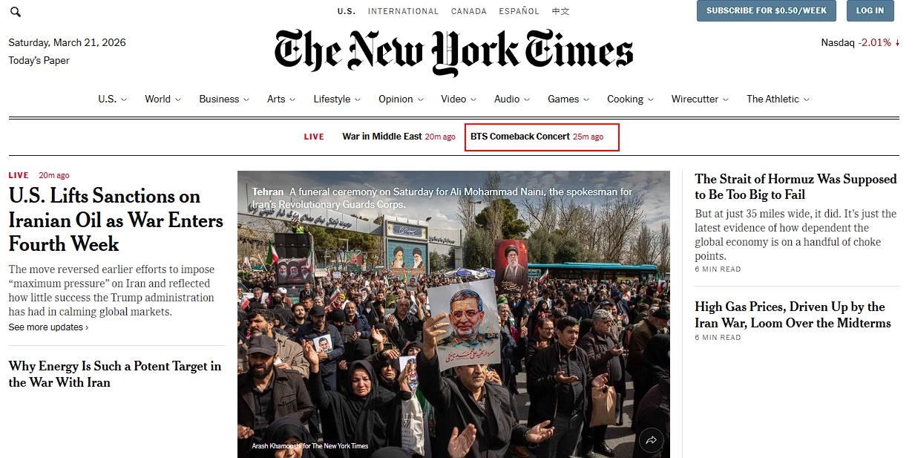Viewport: 915px width, 458px height.
Task: Open Today's Paper link
Action: (39, 61)
